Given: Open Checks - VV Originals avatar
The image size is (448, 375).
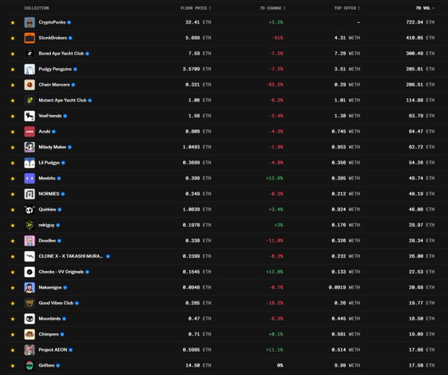Looking at the screenshot, I should tap(30, 272).
